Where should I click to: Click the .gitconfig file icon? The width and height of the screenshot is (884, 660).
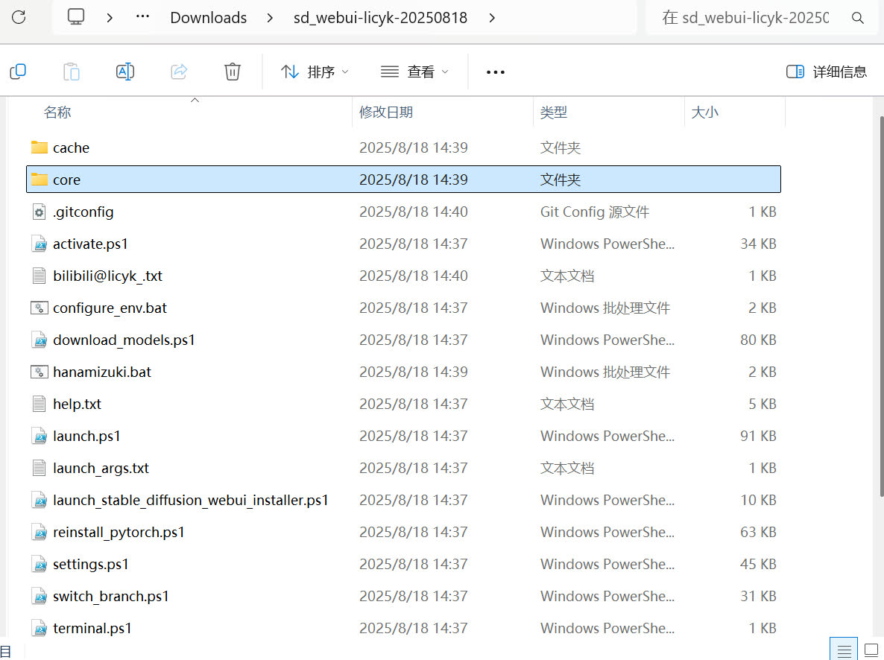39,212
